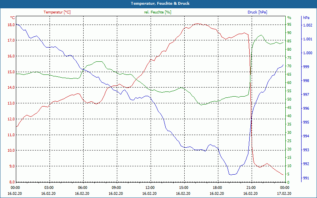Click the "20" humidity axis value
The image size is (317, 198).
pyautogui.click(x=289, y=149)
